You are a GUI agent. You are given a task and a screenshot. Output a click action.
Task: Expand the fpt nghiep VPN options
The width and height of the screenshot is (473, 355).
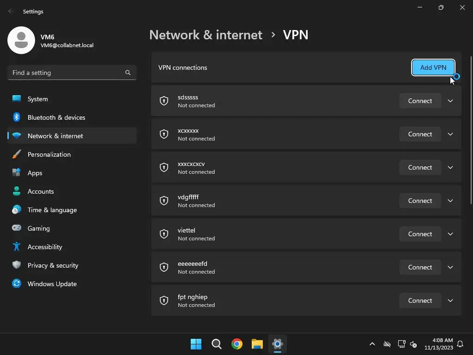(450, 300)
